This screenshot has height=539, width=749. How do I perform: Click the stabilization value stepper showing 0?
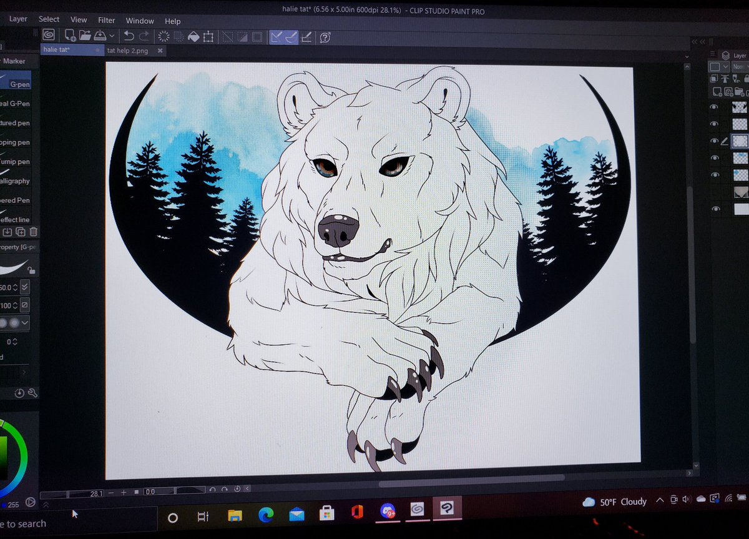pyautogui.click(x=14, y=342)
